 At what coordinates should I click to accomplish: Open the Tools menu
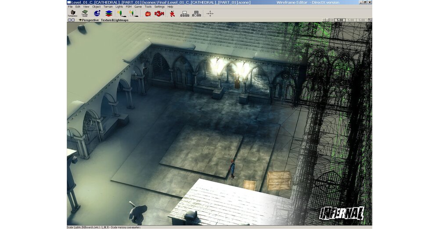[x=148, y=7]
